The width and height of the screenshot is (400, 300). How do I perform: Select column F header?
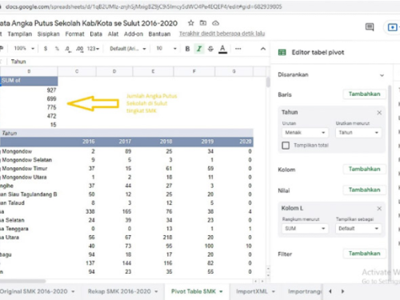coord(194,71)
